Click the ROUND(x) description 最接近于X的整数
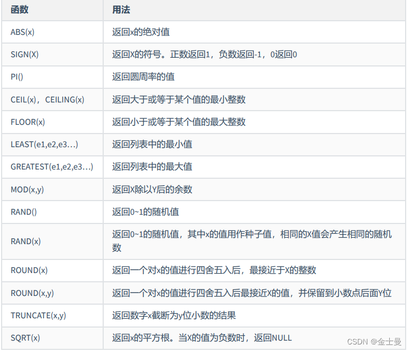Screen dimensions: 410x351 (x=214, y=271)
